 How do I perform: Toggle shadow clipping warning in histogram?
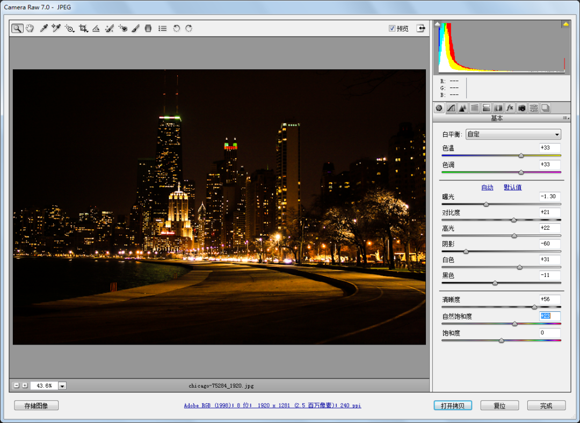tap(438, 24)
